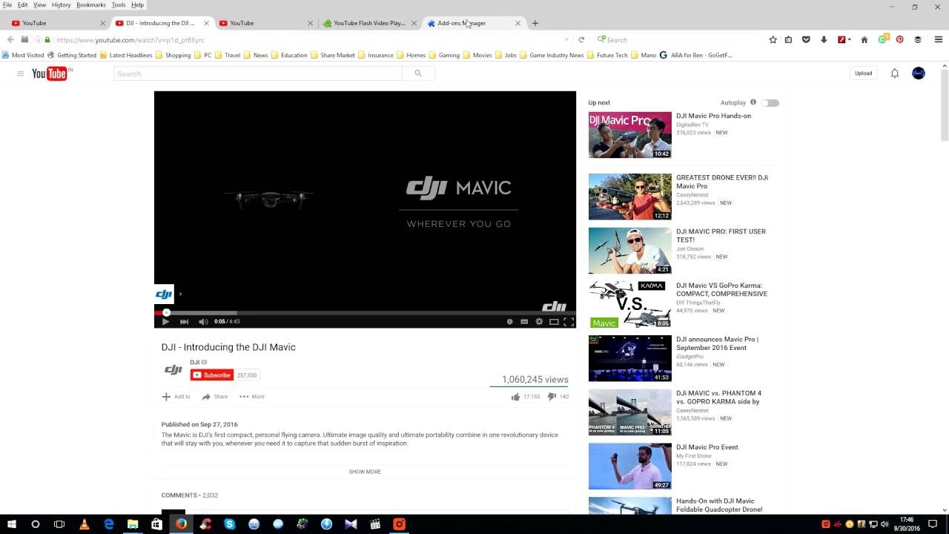
Task: Like the video with thumbs up
Action: (515, 397)
